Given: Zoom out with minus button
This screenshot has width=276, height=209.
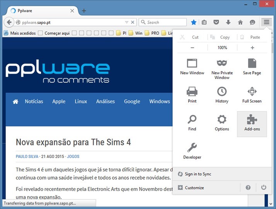Looking at the screenshot, I should tap(193, 48).
